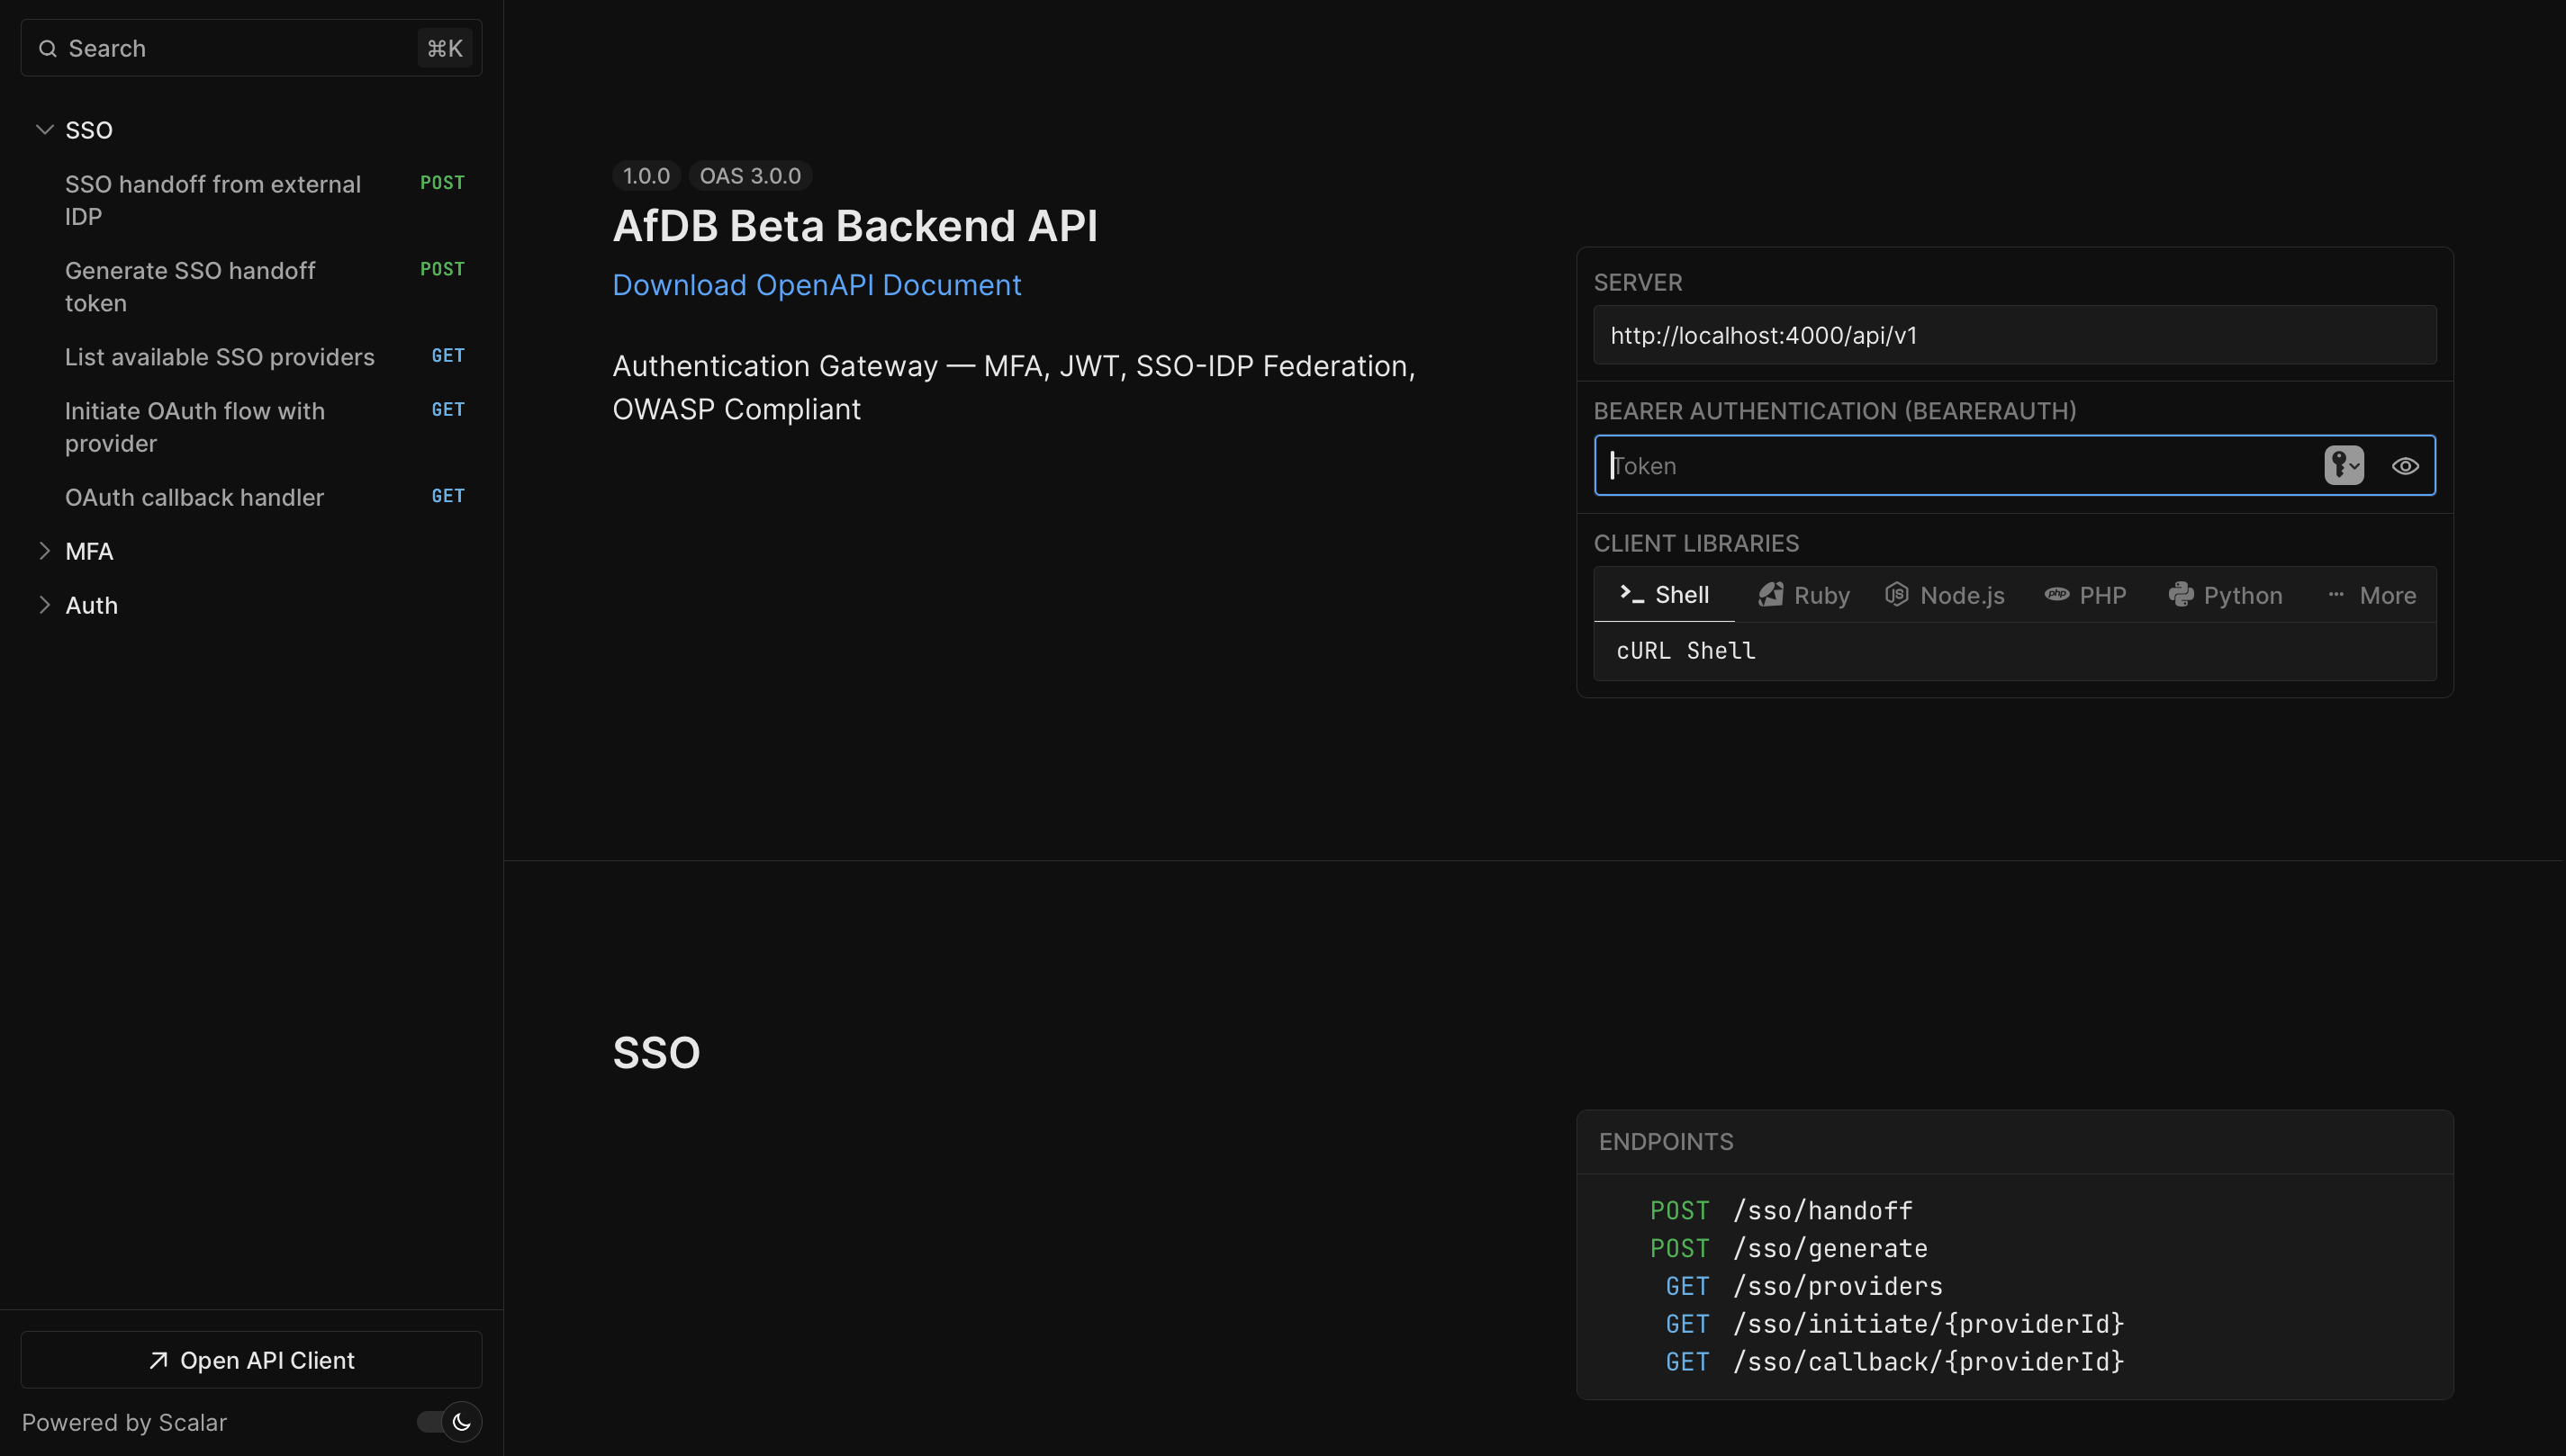Click Powered by Scalar link
The width and height of the screenshot is (2566, 1456).
124,1422
